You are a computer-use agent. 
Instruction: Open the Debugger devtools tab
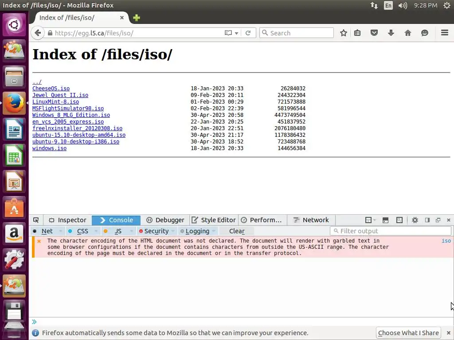tap(165, 220)
